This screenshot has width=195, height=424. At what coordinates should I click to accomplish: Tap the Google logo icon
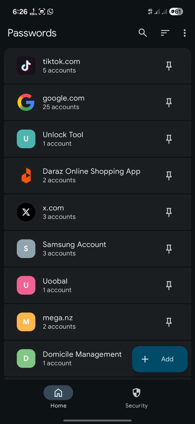pos(26,102)
